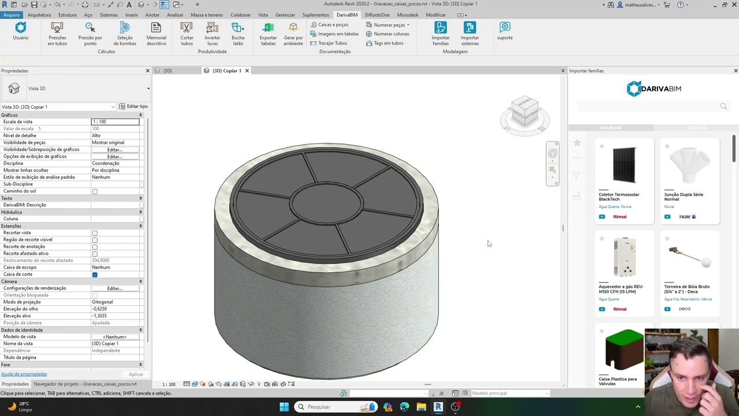Open the Vista 3D type selector dropdown
739x416 pixels.
[x=148, y=88]
